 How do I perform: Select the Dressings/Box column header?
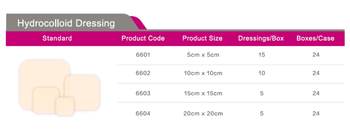(x=261, y=38)
